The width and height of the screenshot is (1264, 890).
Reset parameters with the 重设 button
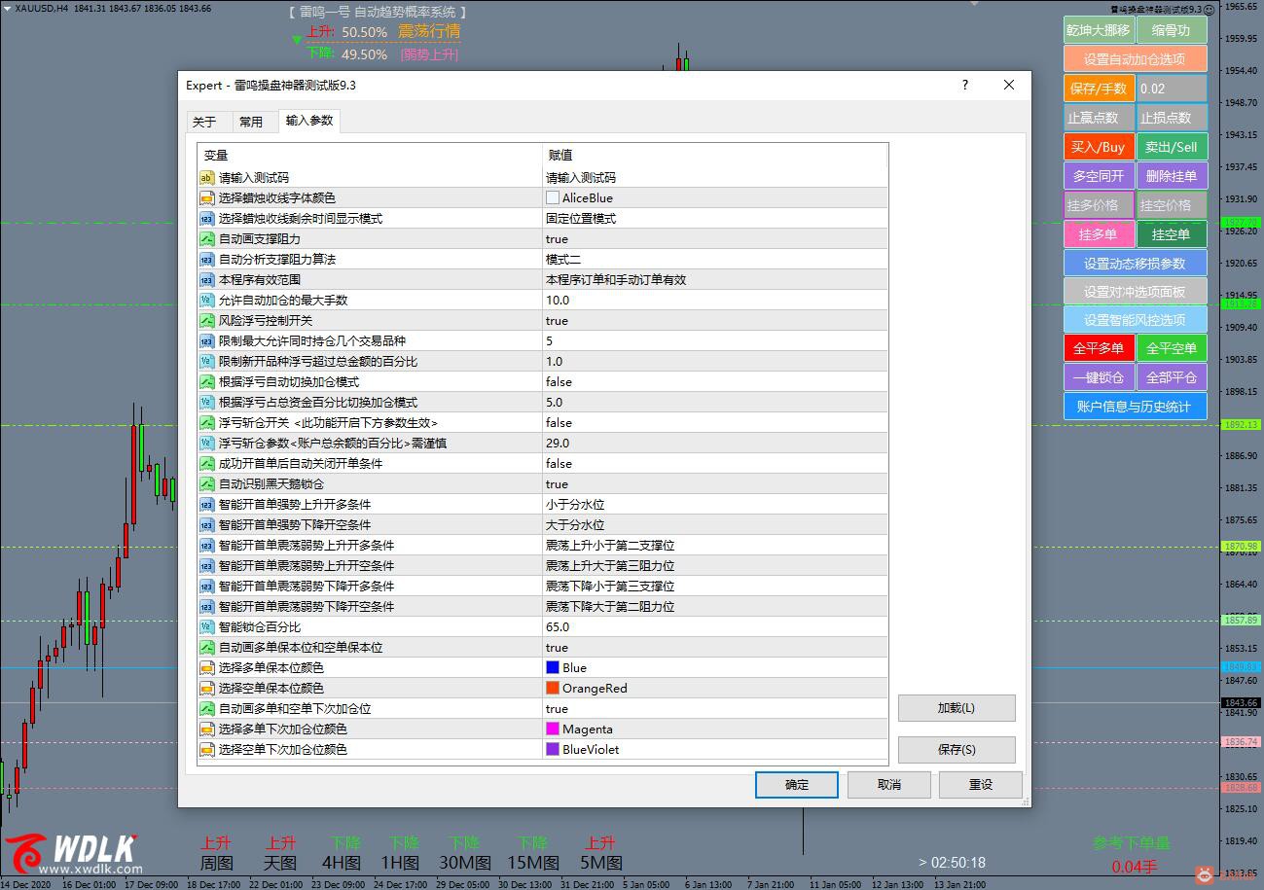pos(981,785)
